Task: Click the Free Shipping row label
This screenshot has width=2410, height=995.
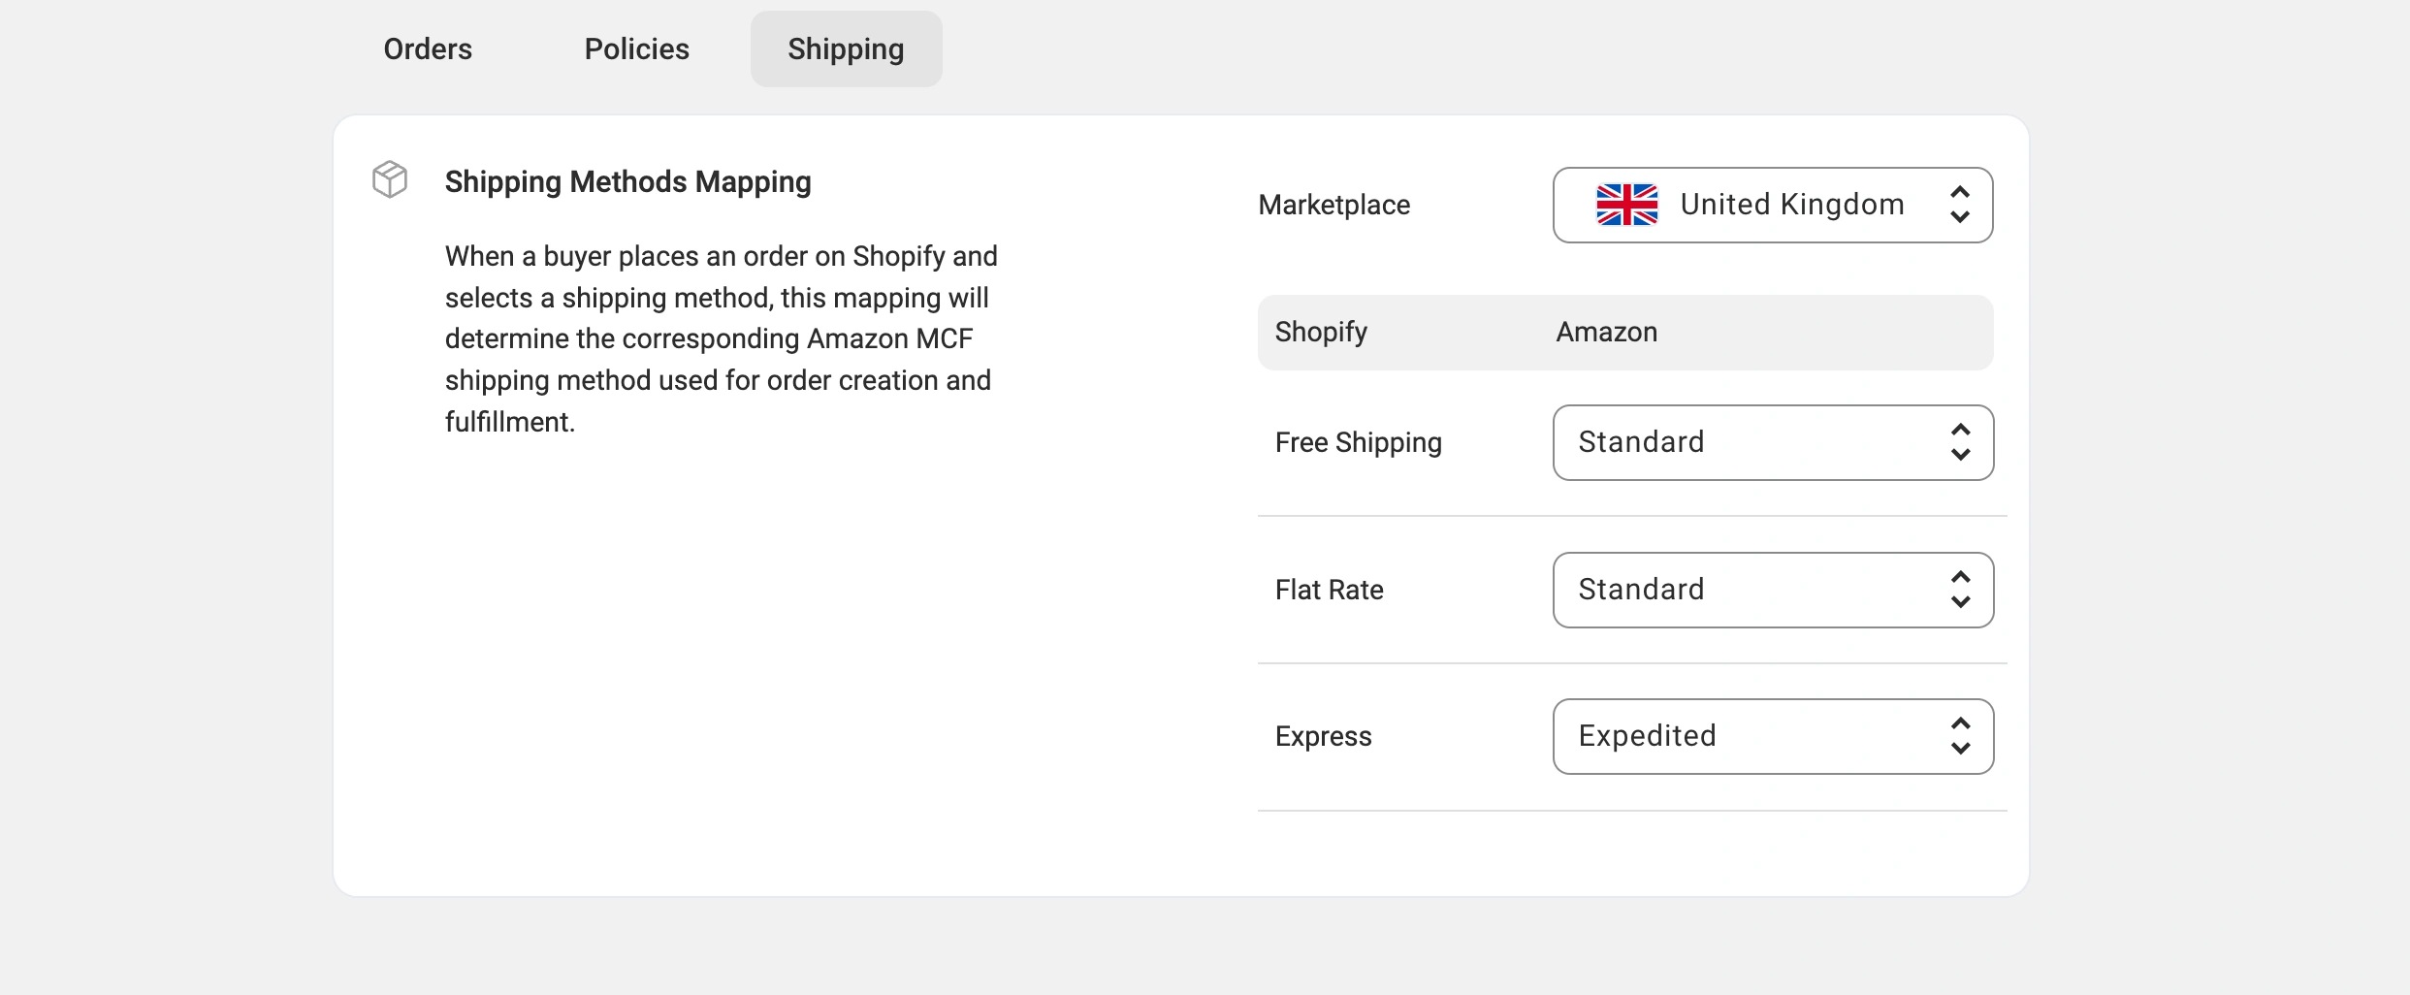Action: tap(1358, 443)
